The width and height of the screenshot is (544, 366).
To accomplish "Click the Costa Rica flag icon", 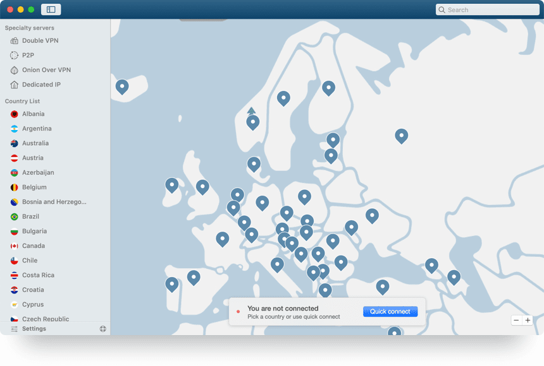I will 14,275.
